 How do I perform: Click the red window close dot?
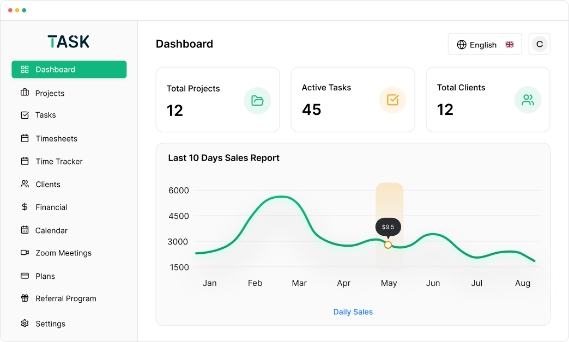click(10, 10)
